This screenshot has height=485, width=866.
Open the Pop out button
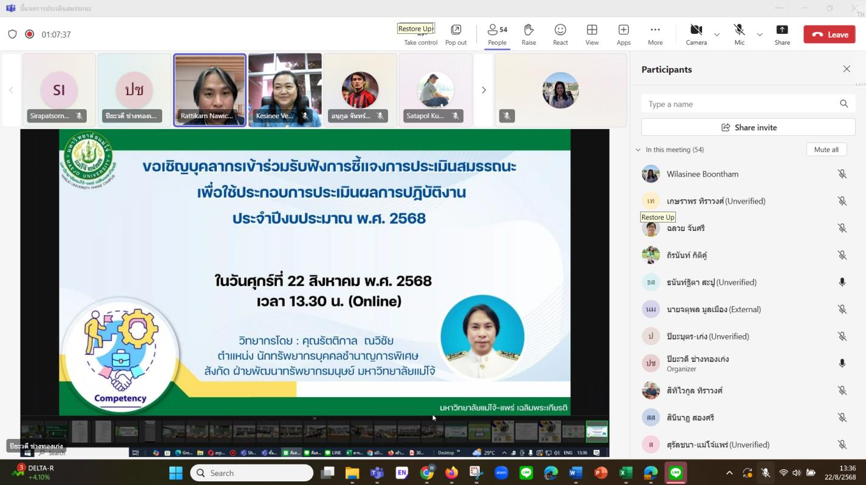click(455, 34)
